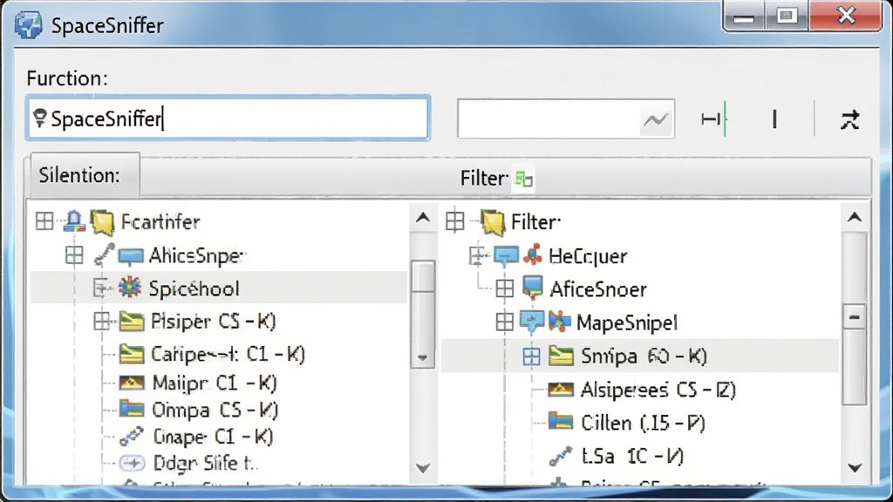893x502 pixels.
Task: Click the folder icon of Snfipa 60 - K)
Action: [561, 356]
